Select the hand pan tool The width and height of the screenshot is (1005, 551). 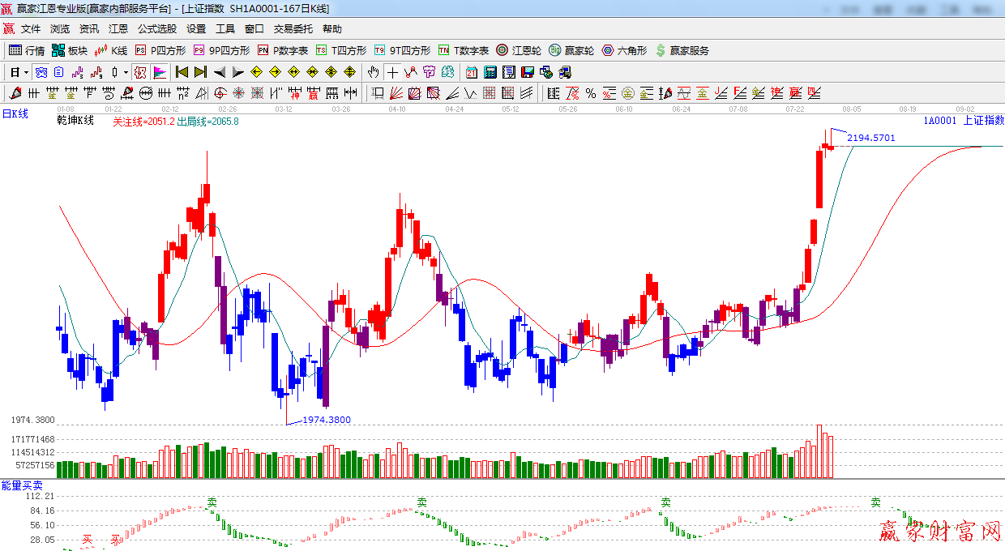coord(373,72)
